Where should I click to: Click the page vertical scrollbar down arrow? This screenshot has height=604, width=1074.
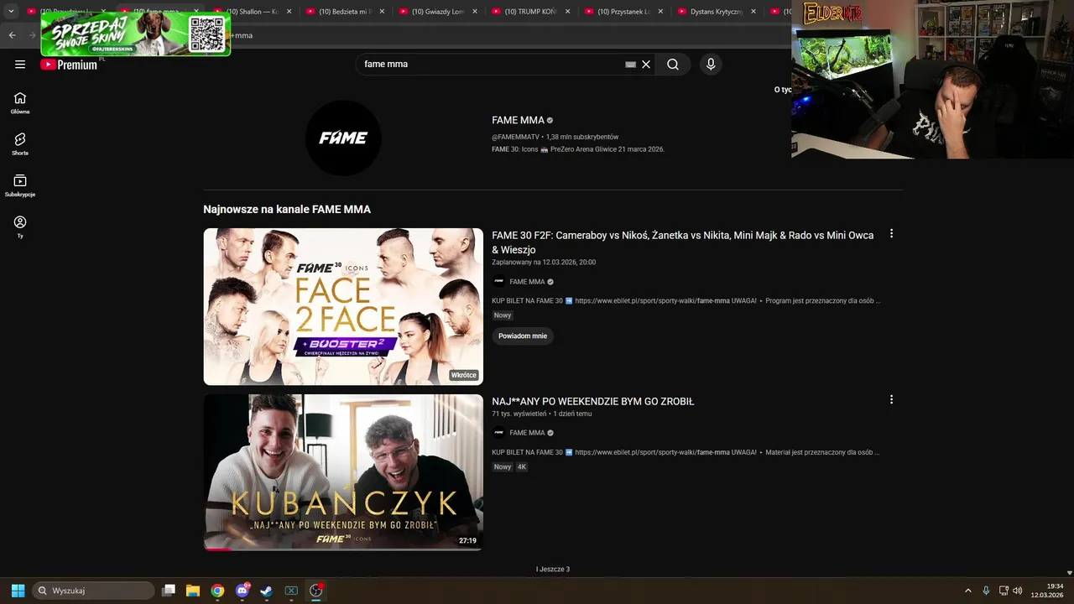1069,573
